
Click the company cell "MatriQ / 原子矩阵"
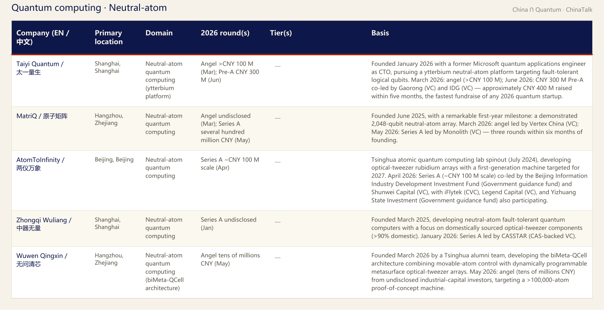pyautogui.click(x=42, y=116)
